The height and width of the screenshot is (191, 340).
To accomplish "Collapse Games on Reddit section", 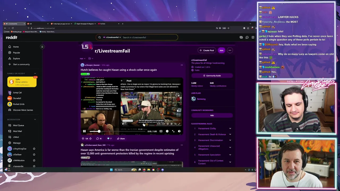I will 35,73.
